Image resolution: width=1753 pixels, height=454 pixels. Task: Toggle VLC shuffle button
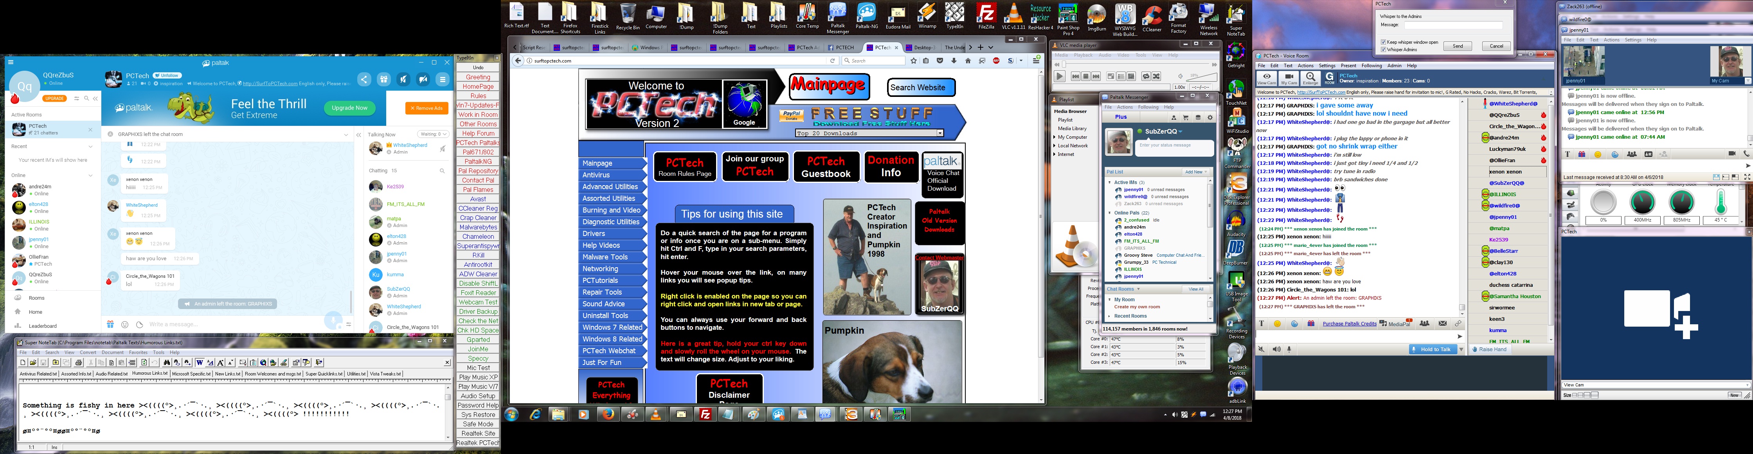click(1156, 77)
